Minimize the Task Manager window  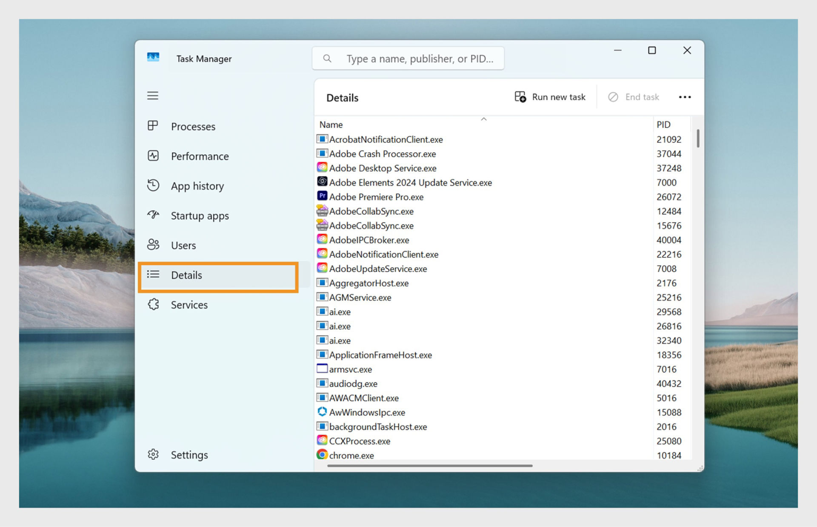point(617,50)
